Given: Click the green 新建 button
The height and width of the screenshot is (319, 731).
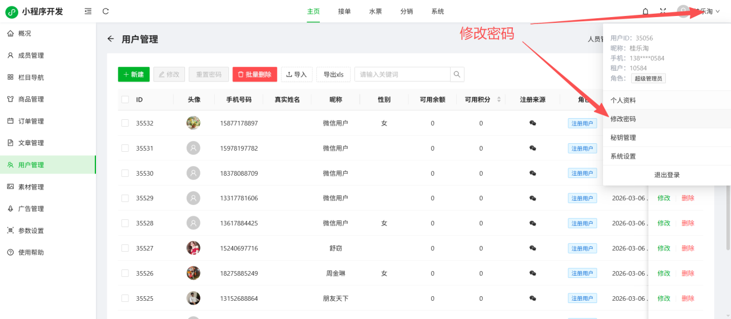Looking at the screenshot, I should [x=134, y=75].
